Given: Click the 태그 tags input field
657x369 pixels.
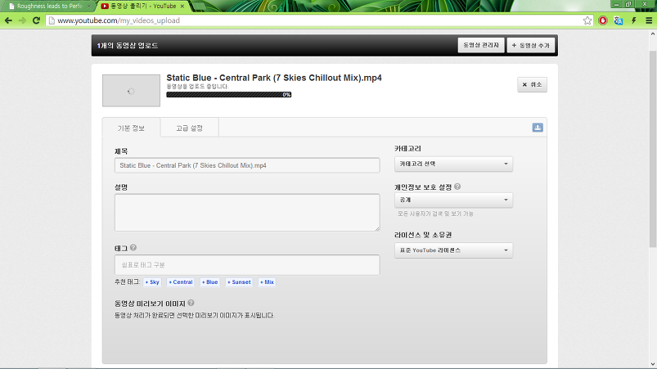Looking at the screenshot, I should [x=247, y=265].
